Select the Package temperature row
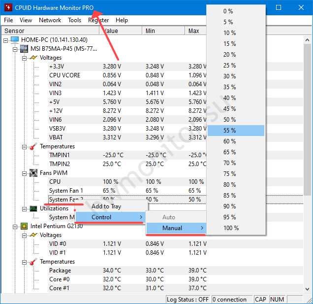Image resolution: width=313 pixels, height=304 pixels. tap(176, 270)
